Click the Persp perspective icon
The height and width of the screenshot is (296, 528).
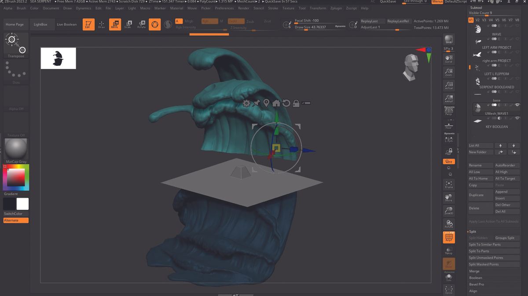tap(449, 111)
